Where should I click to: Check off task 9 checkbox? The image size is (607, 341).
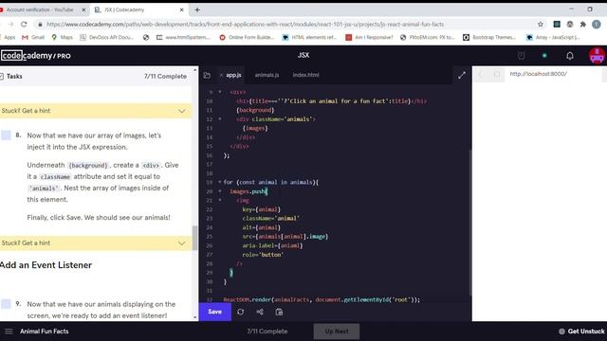point(6,304)
